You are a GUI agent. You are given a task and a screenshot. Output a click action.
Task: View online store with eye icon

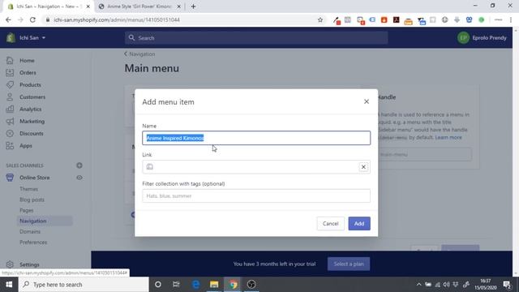pyautogui.click(x=79, y=178)
